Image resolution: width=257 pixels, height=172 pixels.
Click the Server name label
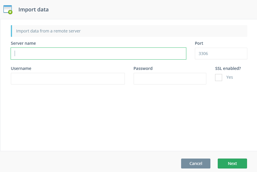click(23, 43)
